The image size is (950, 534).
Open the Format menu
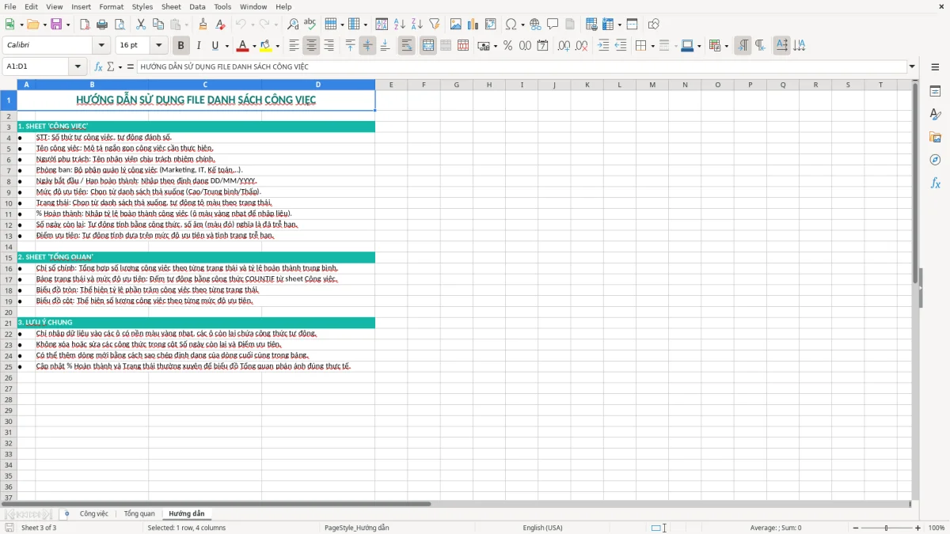(111, 6)
